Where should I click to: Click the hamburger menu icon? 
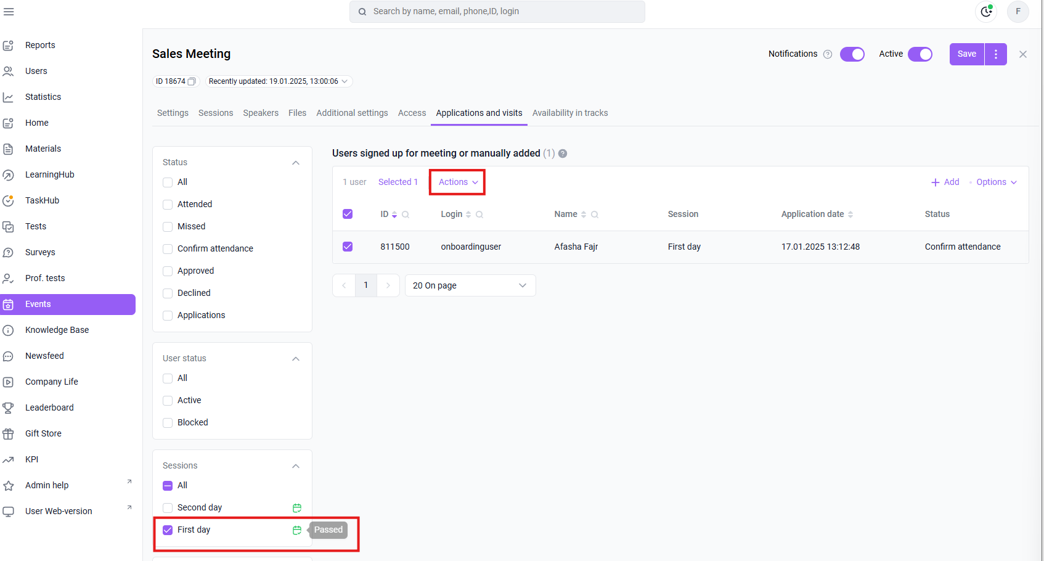pyautogui.click(x=9, y=12)
